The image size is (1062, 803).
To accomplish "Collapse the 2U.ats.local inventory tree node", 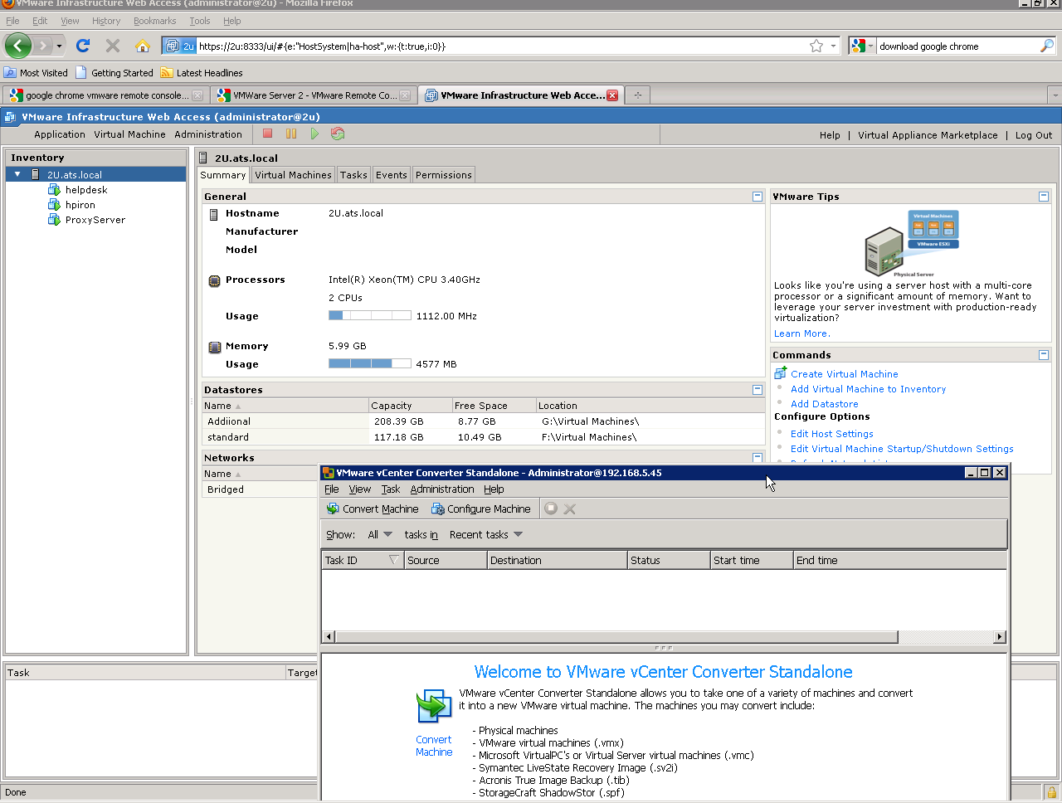I will pos(17,174).
